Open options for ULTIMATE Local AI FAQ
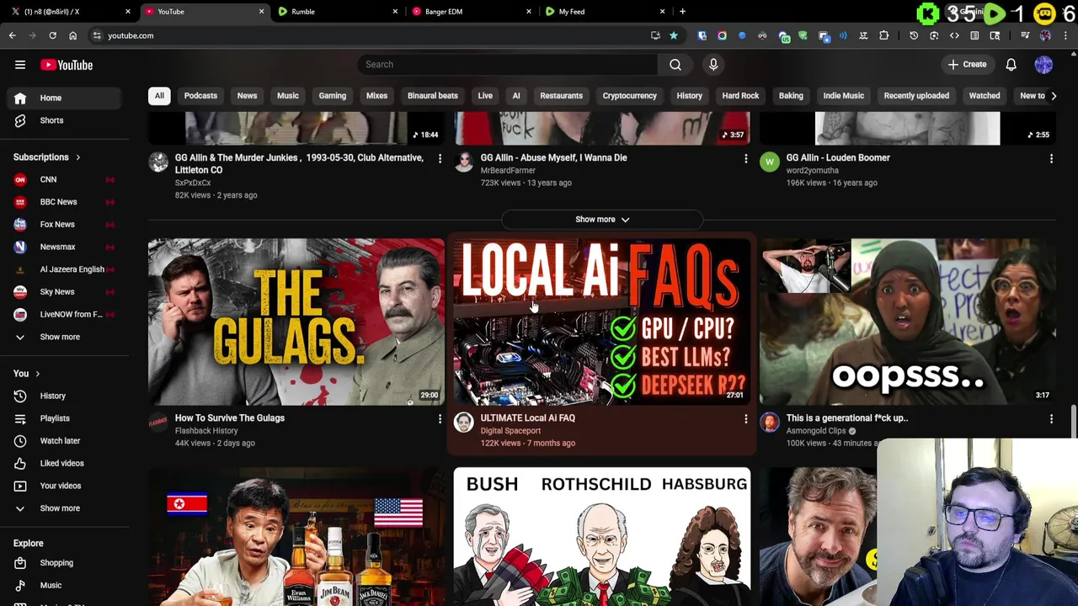1078x606 pixels. 745,418
